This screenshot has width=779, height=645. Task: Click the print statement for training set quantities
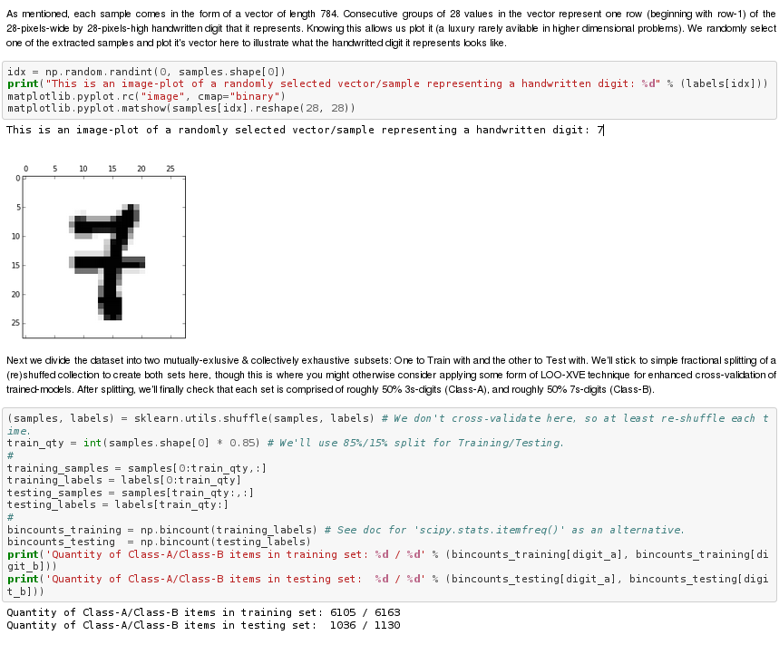tap(387, 560)
